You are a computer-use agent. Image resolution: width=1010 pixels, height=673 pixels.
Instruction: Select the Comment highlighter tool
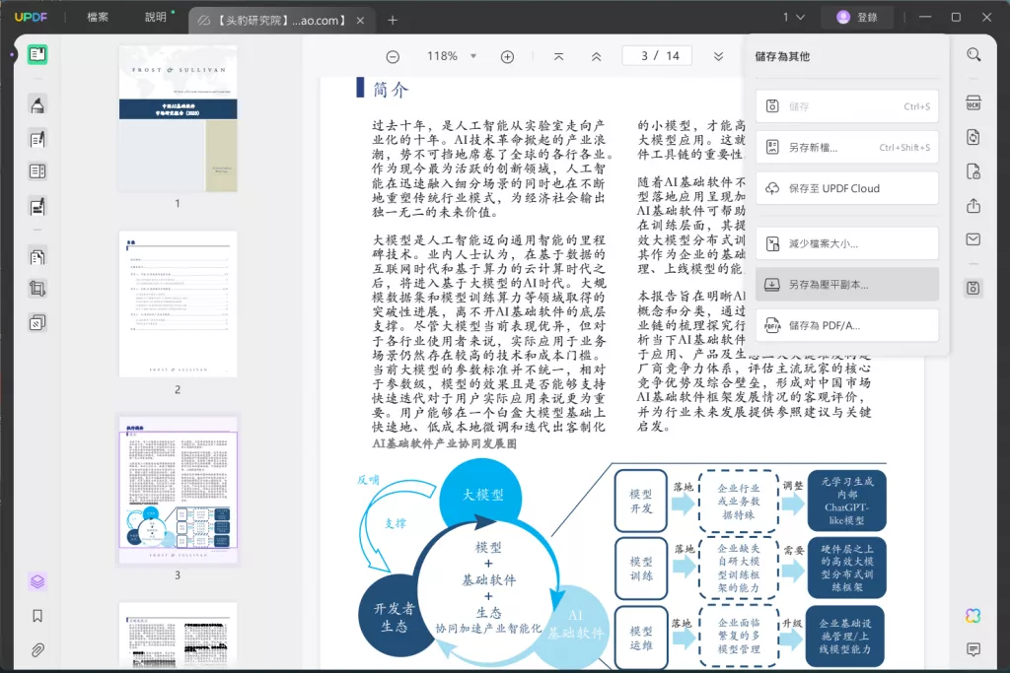click(x=37, y=104)
